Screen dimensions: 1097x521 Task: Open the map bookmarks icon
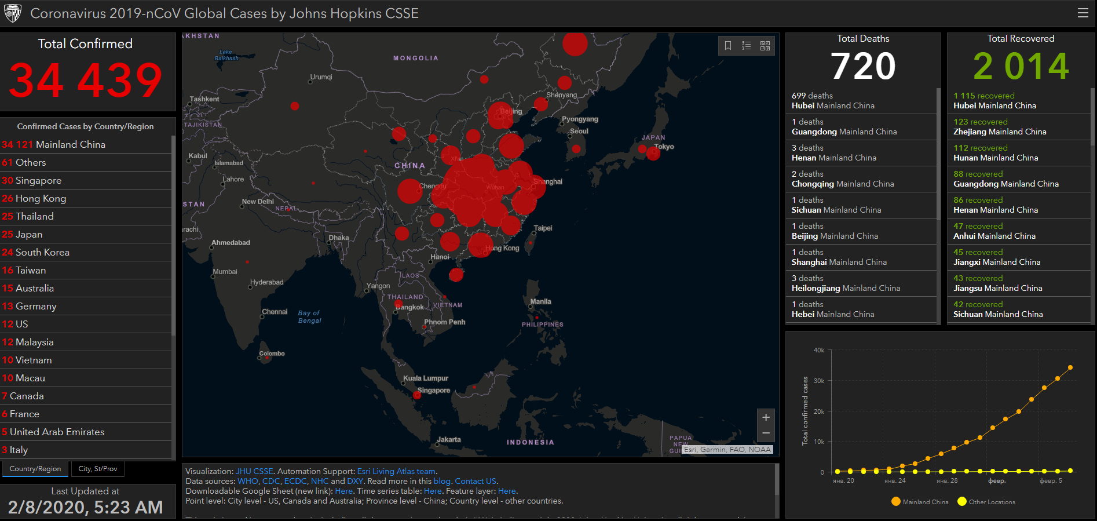coord(728,45)
